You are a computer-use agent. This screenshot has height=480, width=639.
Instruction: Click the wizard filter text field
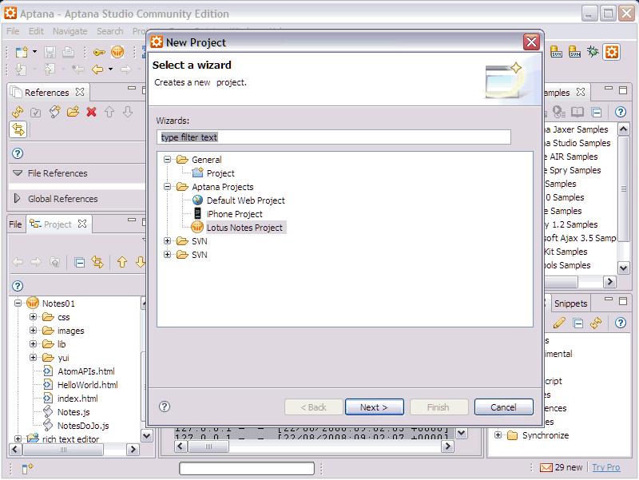(333, 137)
